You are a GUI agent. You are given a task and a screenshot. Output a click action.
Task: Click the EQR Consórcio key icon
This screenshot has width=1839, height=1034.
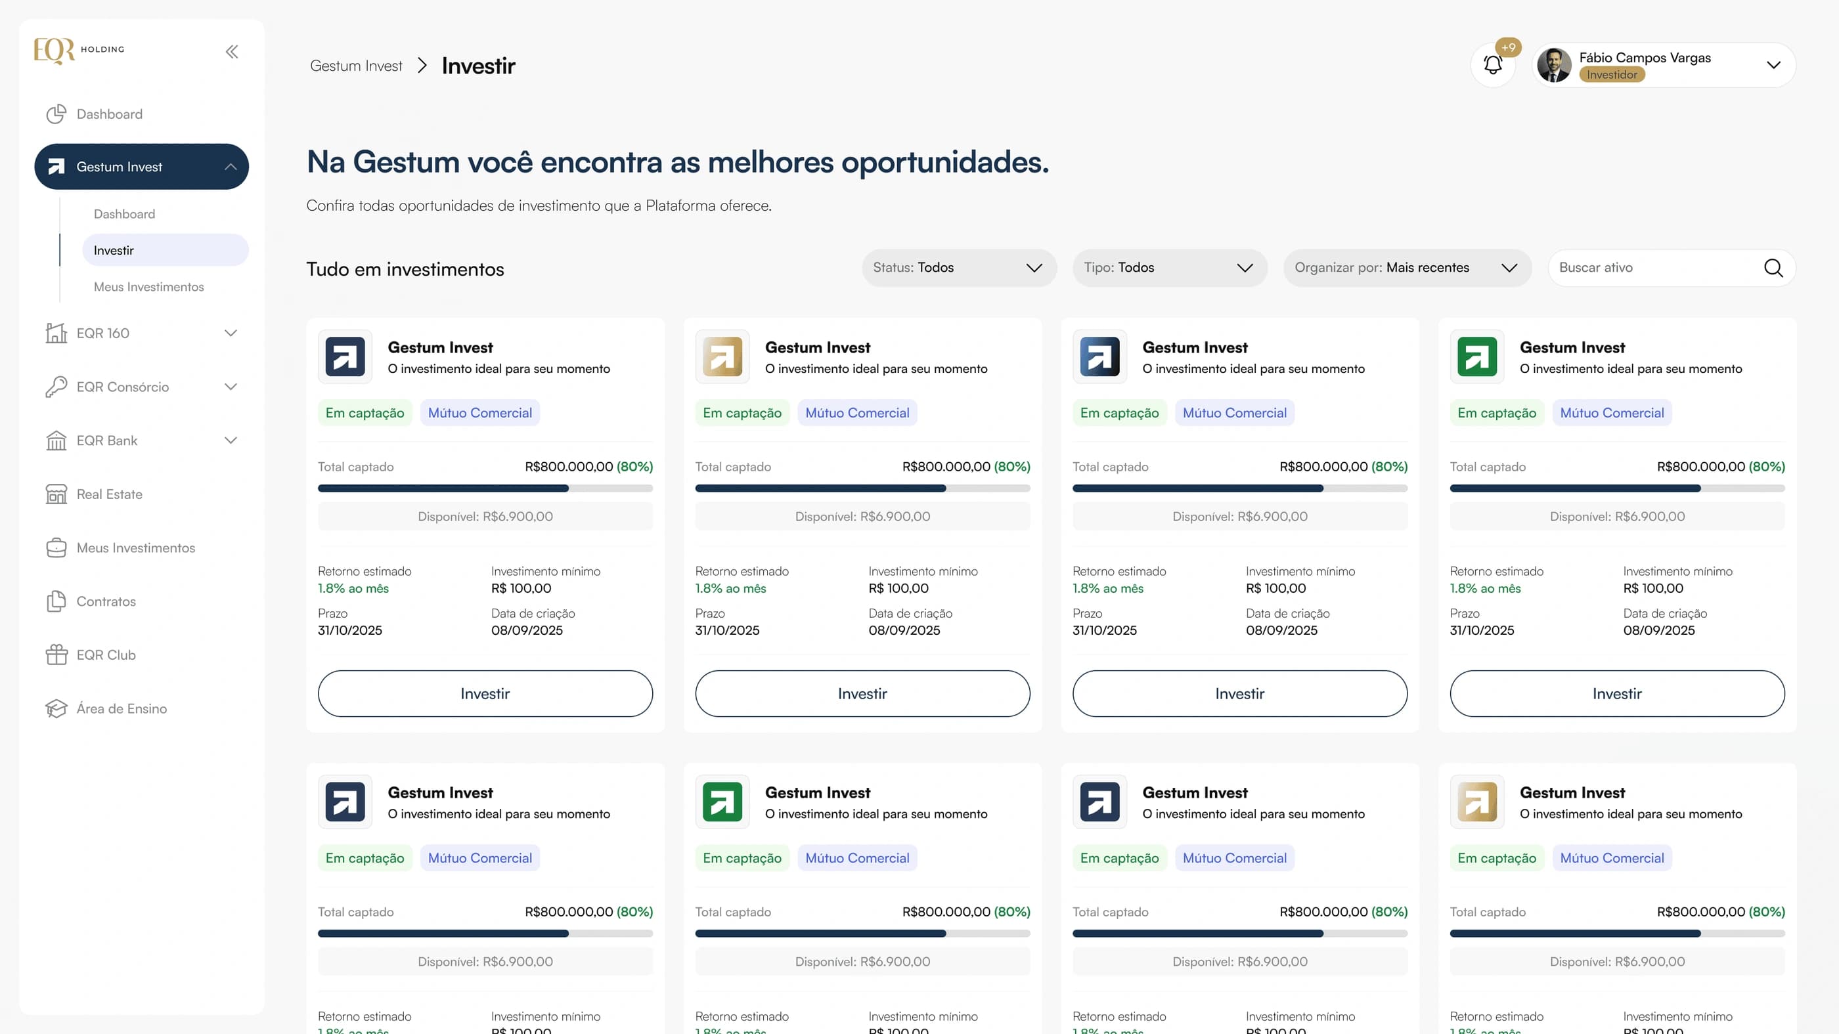click(56, 387)
